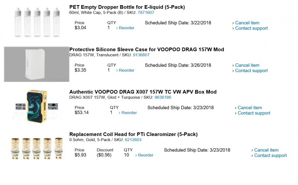
Task: Click the silicone sleeve case product image
Action: (x=36, y=64)
